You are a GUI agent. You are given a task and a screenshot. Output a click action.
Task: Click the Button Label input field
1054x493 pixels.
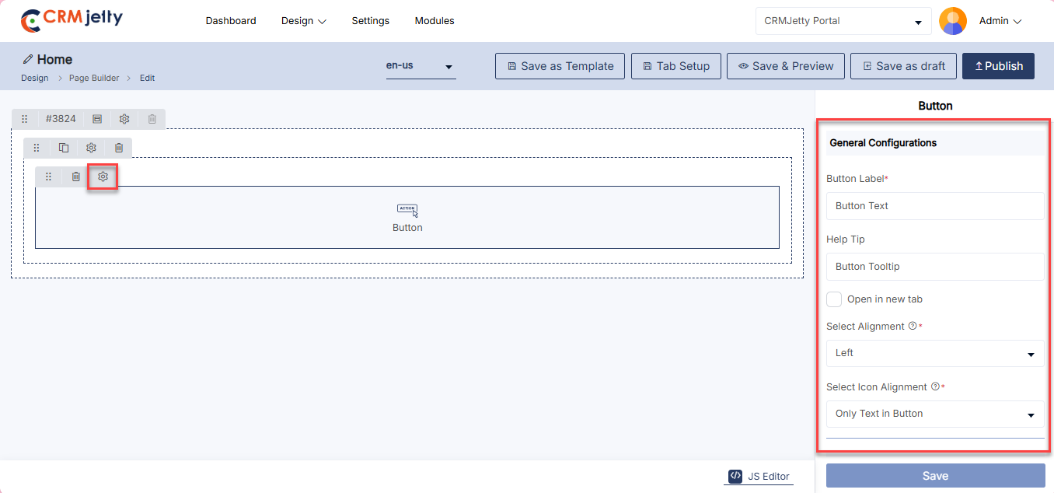[x=934, y=206]
